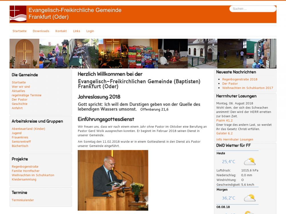The width and height of the screenshot is (286, 214).
Task: Open the Startseite menu item in top navigation
Action: 19,31
